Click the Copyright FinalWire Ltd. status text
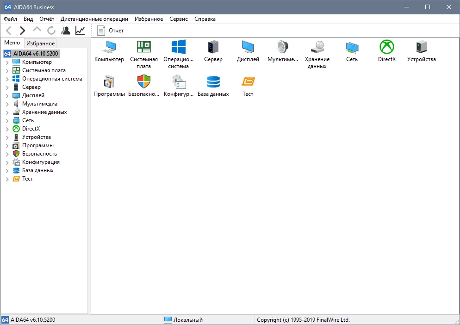 [x=303, y=320]
